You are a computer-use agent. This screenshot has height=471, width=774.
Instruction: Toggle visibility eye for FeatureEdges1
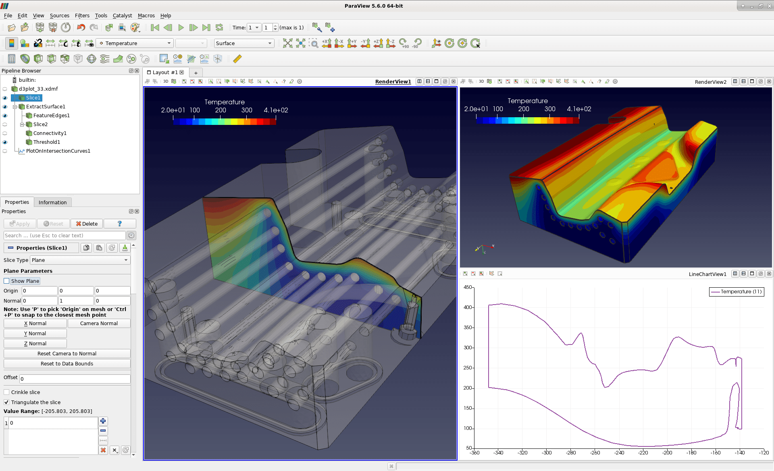pos(5,116)
